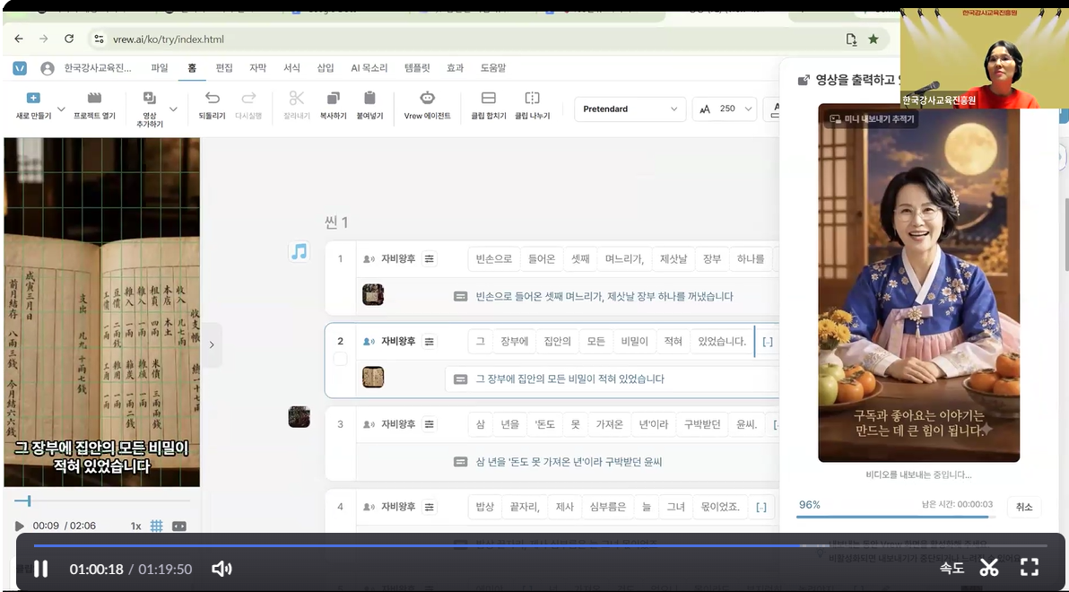Reload the browser page
This screenshot has width=1069, height=592.
69,39
